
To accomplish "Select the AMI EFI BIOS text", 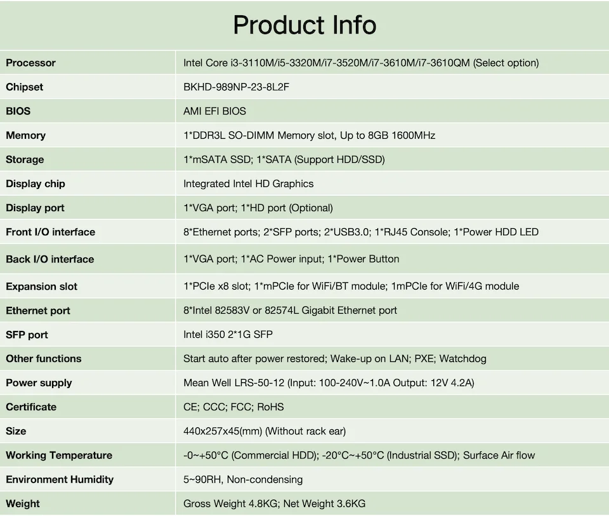I will tap(214, 111).
